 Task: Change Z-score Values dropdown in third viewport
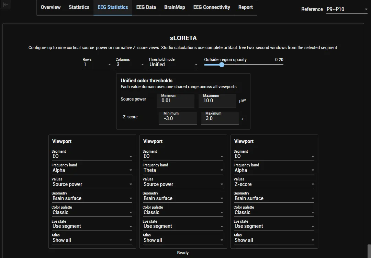tap(274, 184)
